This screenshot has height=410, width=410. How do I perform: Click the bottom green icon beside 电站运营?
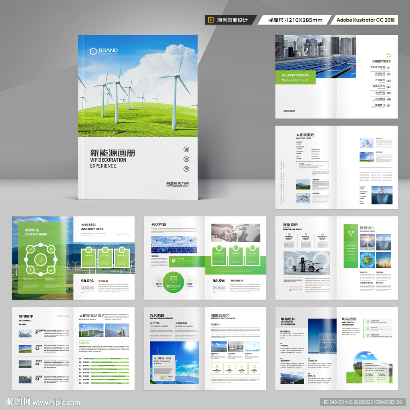point(368,335)
